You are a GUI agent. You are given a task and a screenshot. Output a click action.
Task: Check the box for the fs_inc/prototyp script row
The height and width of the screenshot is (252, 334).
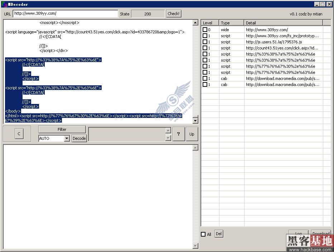point(205,36)
